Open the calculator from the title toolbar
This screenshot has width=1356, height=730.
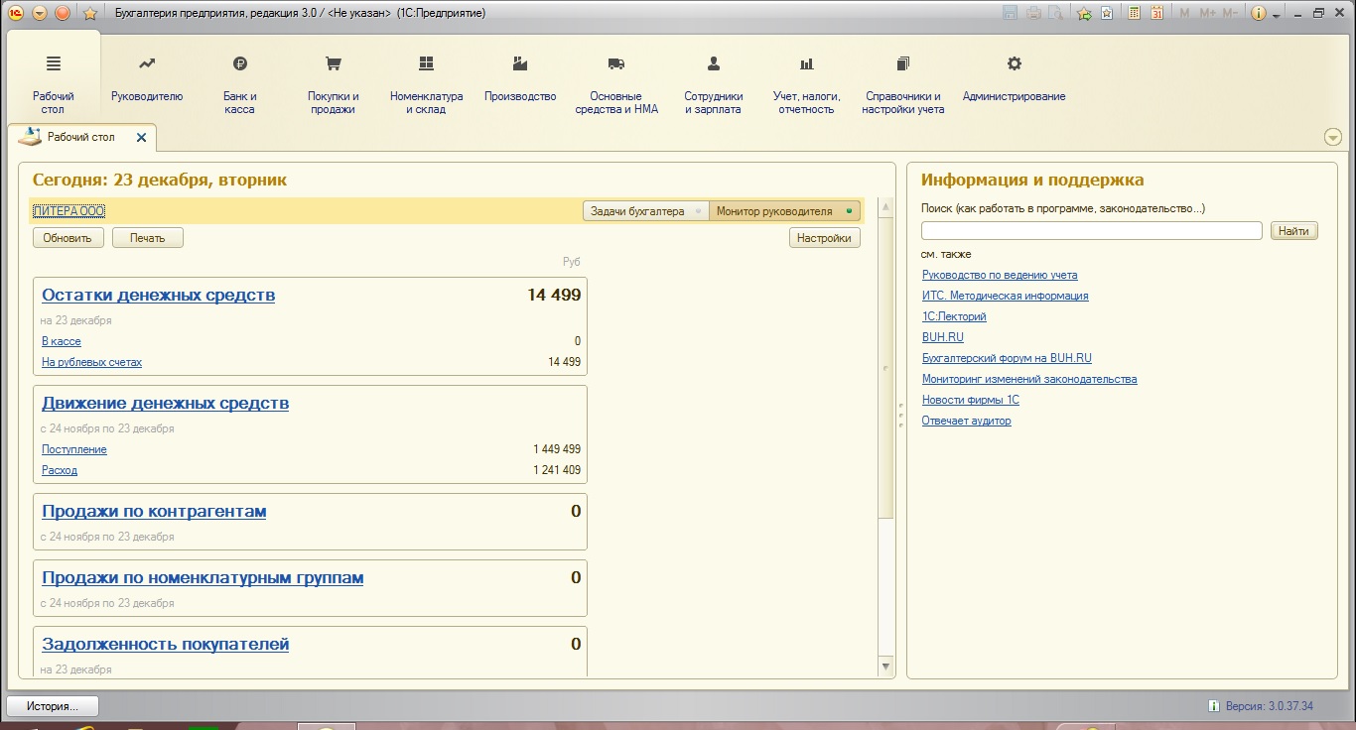1133,14
